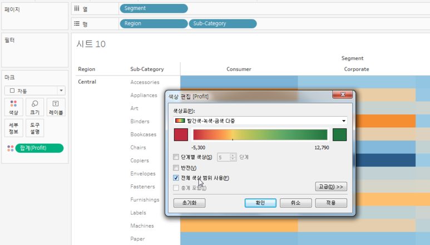Click the Apply (적용) button
The width and height of the screenshot is (430, 245).
coord(331,203)
